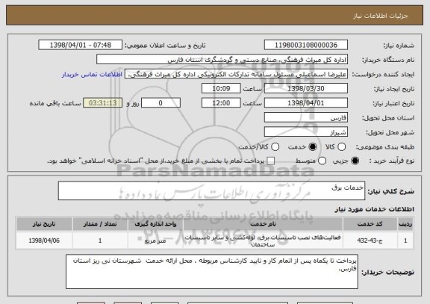430x304 pixels.
Task: Click the اطلاعات خدمات مورد نیاز heading
Action: pyautogui.click(x=374, y=209)
